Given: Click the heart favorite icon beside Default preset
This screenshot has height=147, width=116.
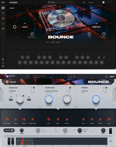Looking at the screenshot, I should 49,2.
